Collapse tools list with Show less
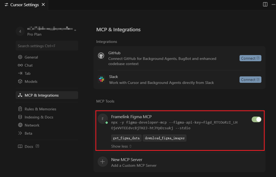Image resolution: width=276 pixels, height=177 pixels. tap(121, 146)
